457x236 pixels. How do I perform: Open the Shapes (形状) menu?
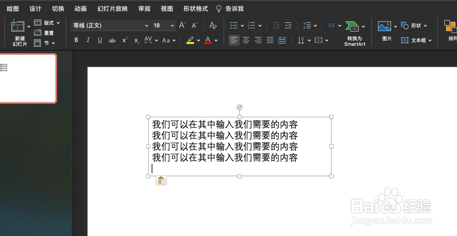pos(414,26)
